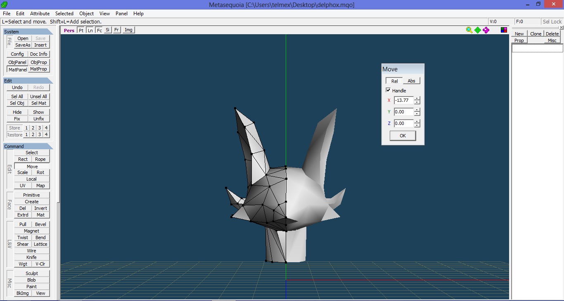The height and width of the screenshot is (301, 564).
Task: Open the Object menu
Action: (87, 14)
